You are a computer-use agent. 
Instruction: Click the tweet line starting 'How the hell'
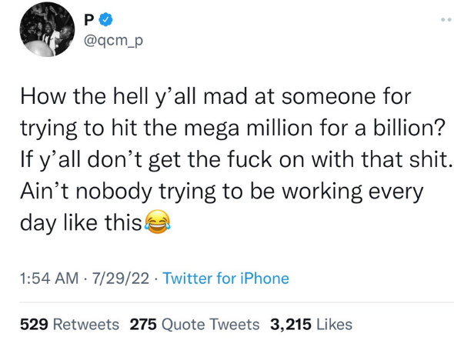pyautogui.click(x=215, y=96)
